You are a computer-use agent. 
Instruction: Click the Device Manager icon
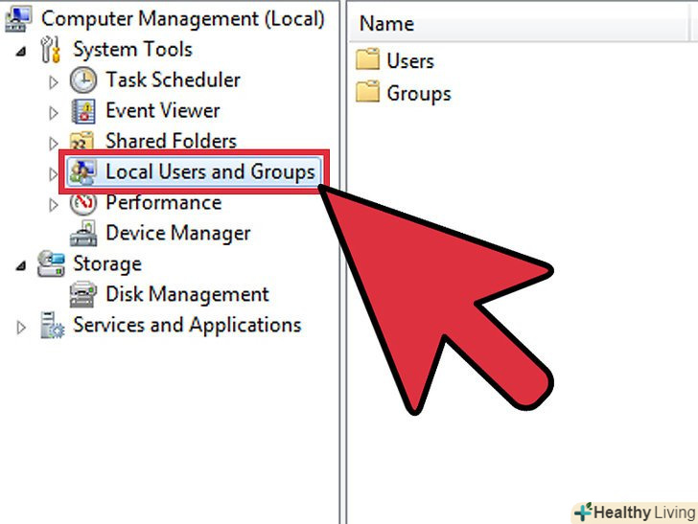point(83,233)
